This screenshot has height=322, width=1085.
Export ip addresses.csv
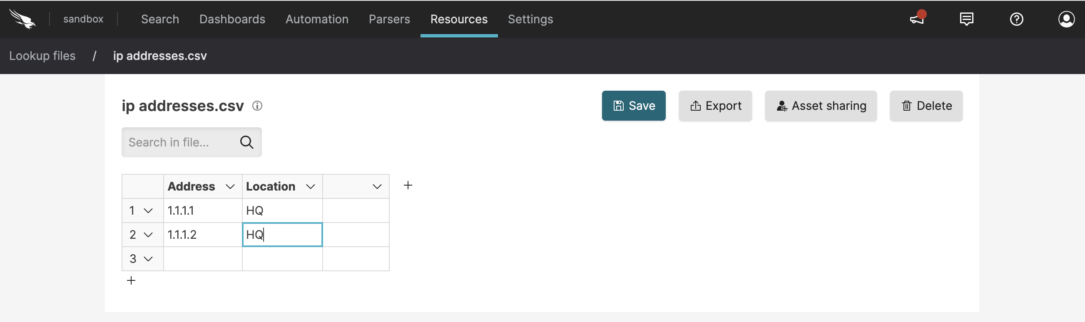coord(715,106)
